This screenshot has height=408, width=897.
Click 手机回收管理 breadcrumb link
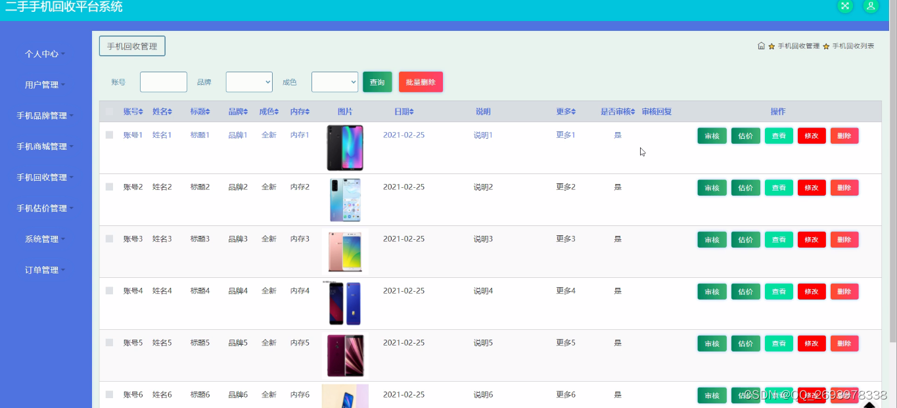[x=798, y=46]
